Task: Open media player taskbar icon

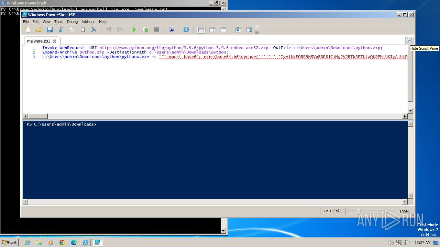Action: (x=51, y=243)
